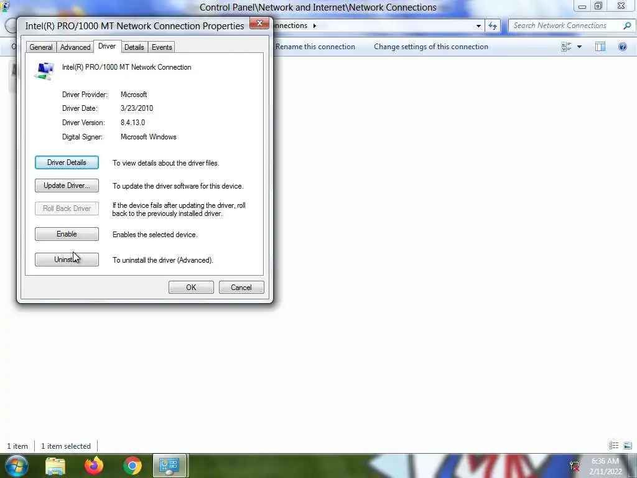This screenshot has height=478, width=637.
Task: Click the Digital Signer value Microsoft Windows
Action: 148,137
